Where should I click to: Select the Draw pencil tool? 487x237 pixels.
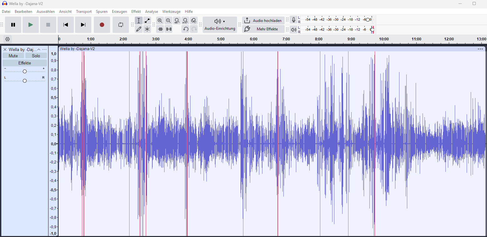tap(139, 29)
